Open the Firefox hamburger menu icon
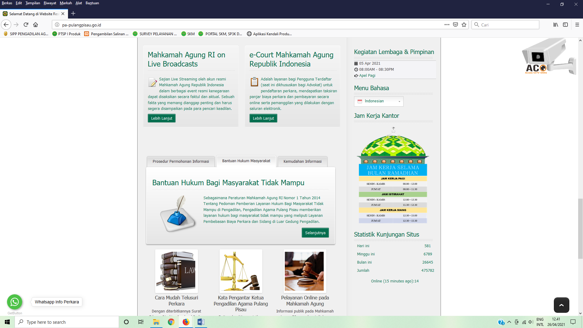 coord(577,25)
